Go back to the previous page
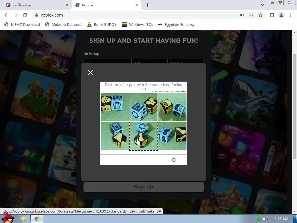The width and height of the screenshot is (297, 223). click(6, 15)
